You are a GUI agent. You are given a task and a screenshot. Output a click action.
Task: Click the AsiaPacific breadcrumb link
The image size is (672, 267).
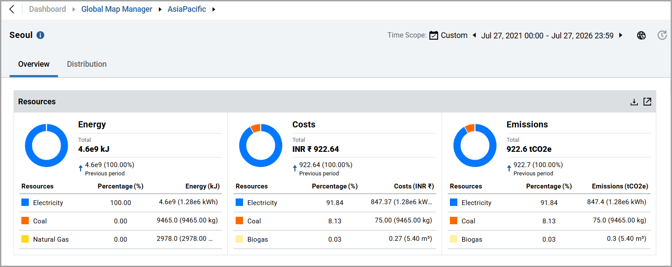(187, 9)
